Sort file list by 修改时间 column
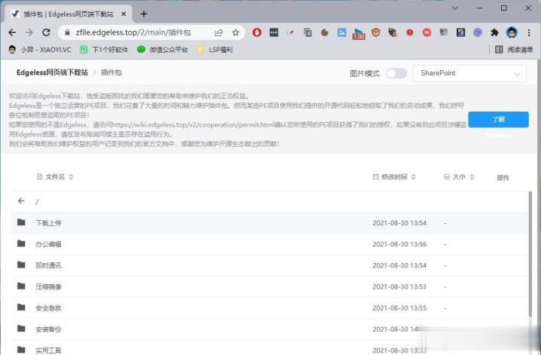 click(x=398, y=176)
